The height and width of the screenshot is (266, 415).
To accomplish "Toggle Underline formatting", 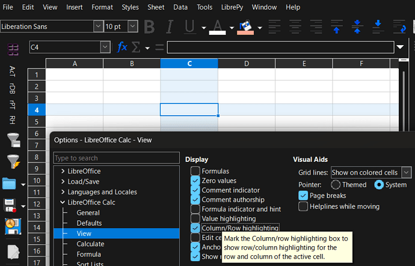I will [189, 26].
